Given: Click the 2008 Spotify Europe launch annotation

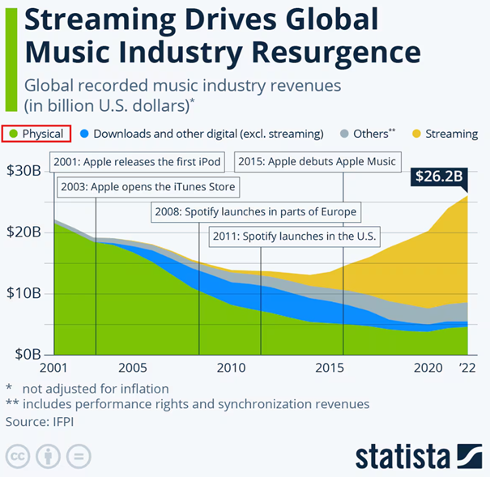Looking at the screenshot, I should pyautogui.click(x=255, y=212).
